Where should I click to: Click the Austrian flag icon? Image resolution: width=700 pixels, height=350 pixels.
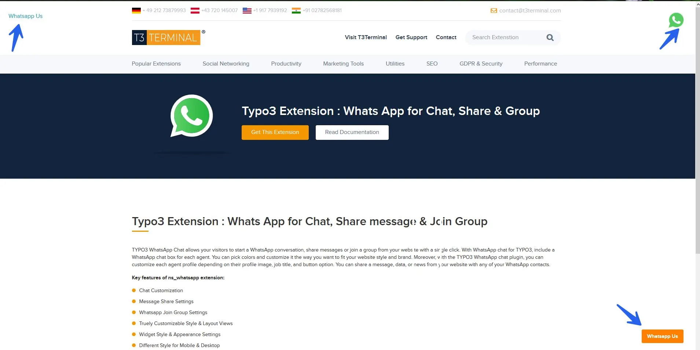(x=195, y=11)
